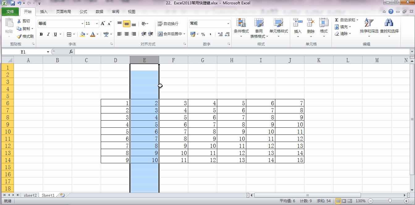Click Zoom Out minus button
The image size is (415, 205).
[371, 201]
